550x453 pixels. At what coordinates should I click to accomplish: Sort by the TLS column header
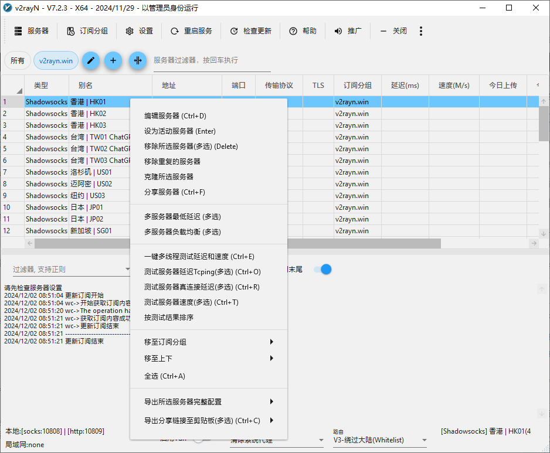click(318, 85)
